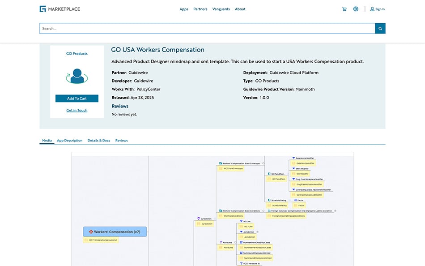
Task: Collapse the WCLine node triangle
Action: point(240,221)
